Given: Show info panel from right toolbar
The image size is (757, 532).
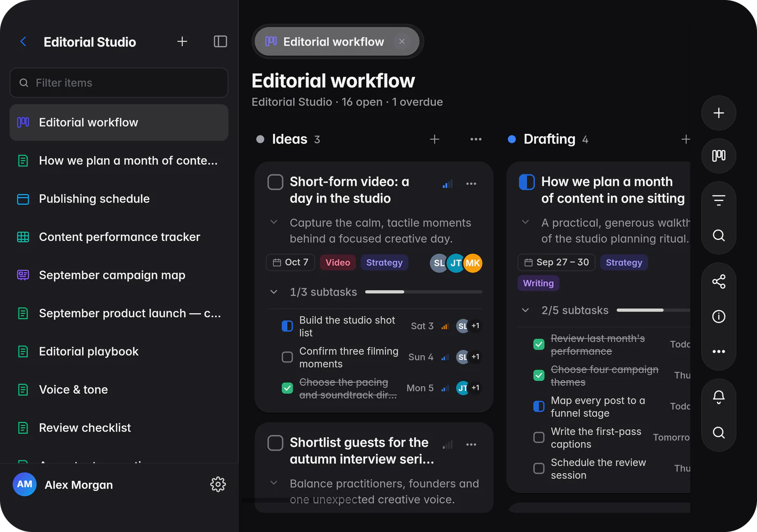Looking at the screenshot, I should [x=719, y=316].
